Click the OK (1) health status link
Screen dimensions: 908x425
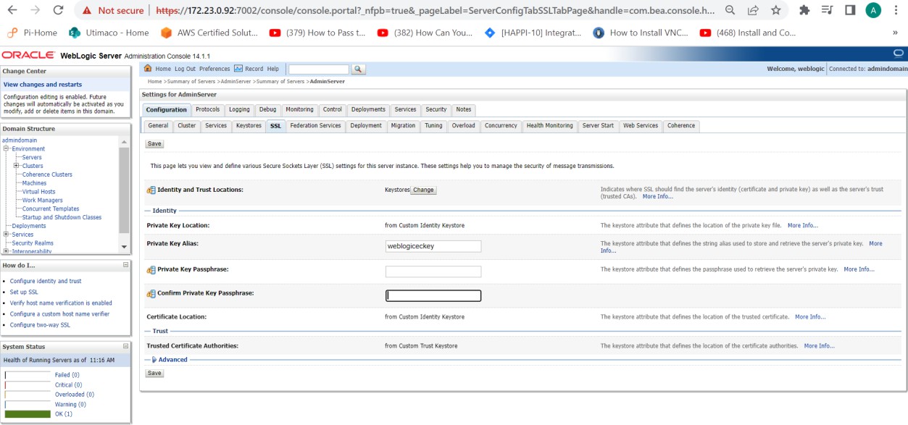(64, 414)
